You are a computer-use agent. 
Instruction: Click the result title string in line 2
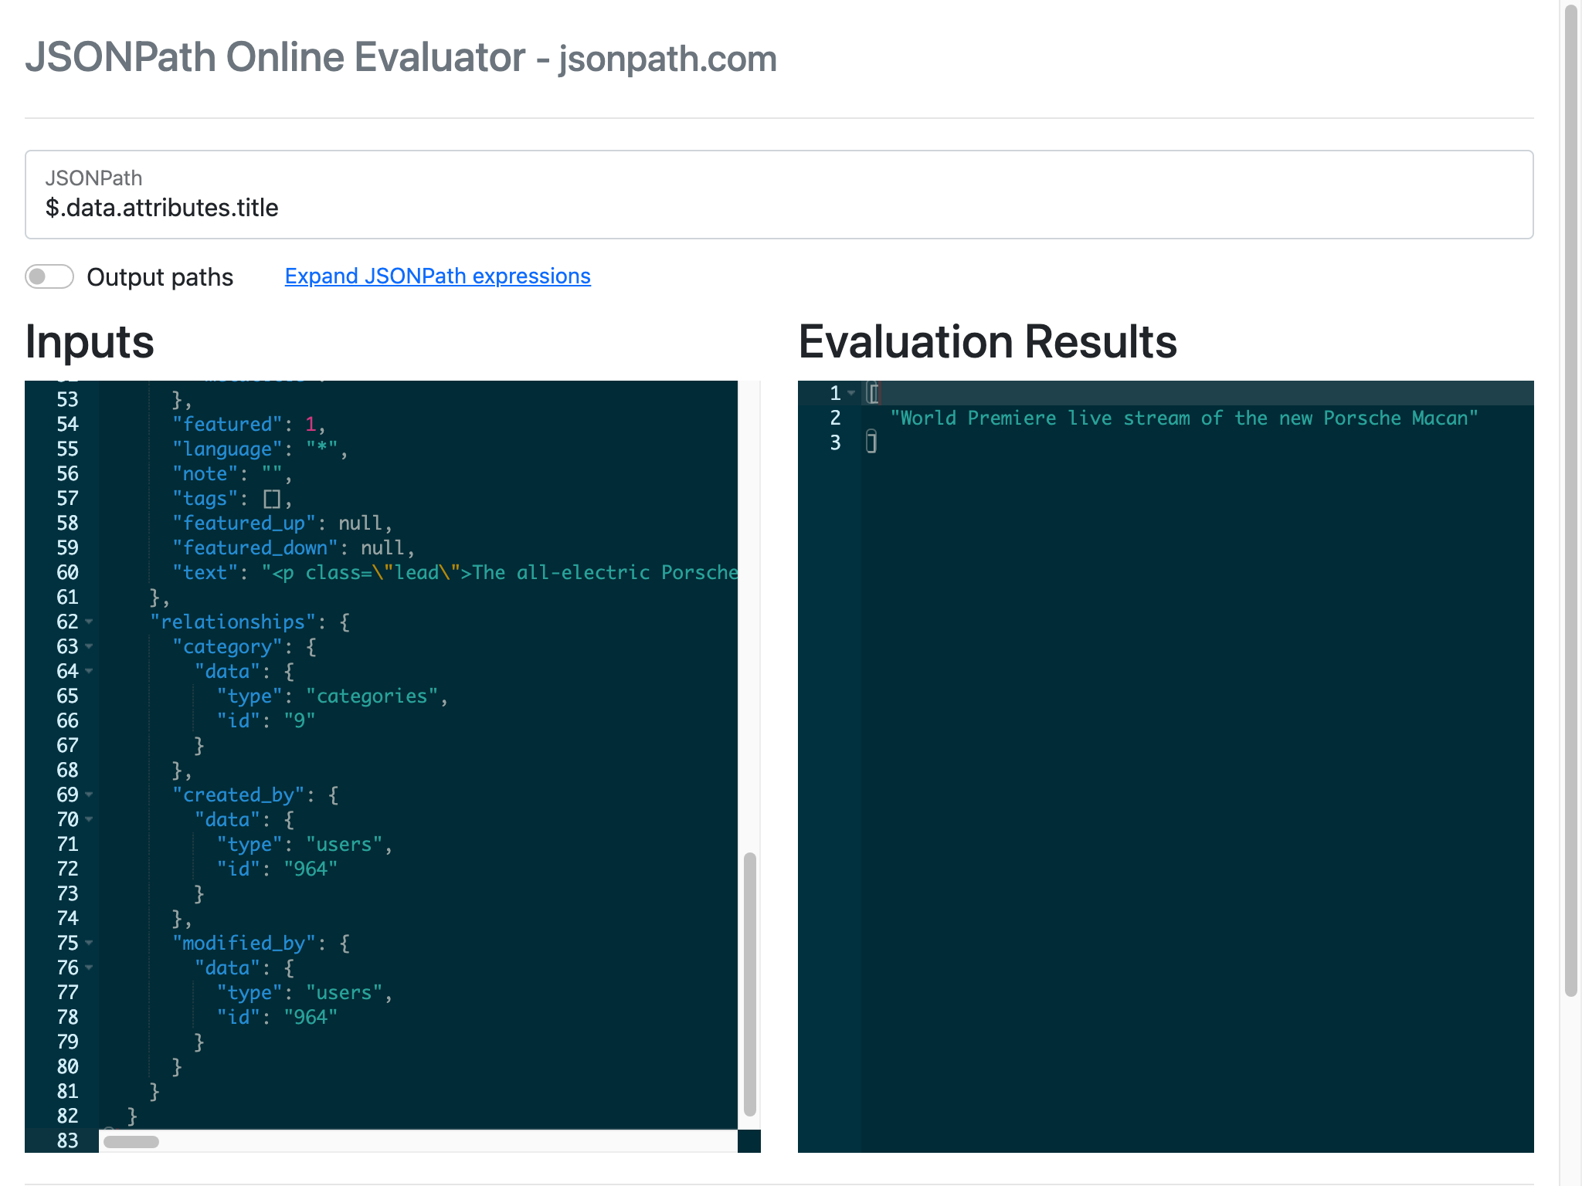click(x=1183, y=418)
